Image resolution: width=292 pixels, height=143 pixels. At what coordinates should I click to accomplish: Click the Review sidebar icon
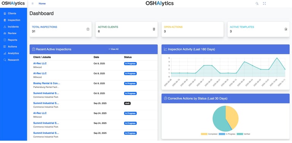(x=5, y=33)
